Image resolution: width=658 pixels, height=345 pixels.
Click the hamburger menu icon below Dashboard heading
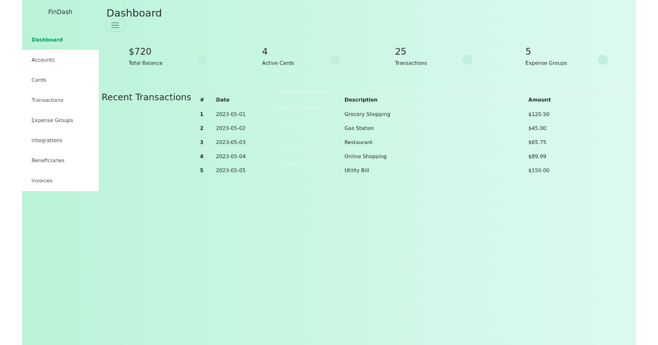click(115, 25)
